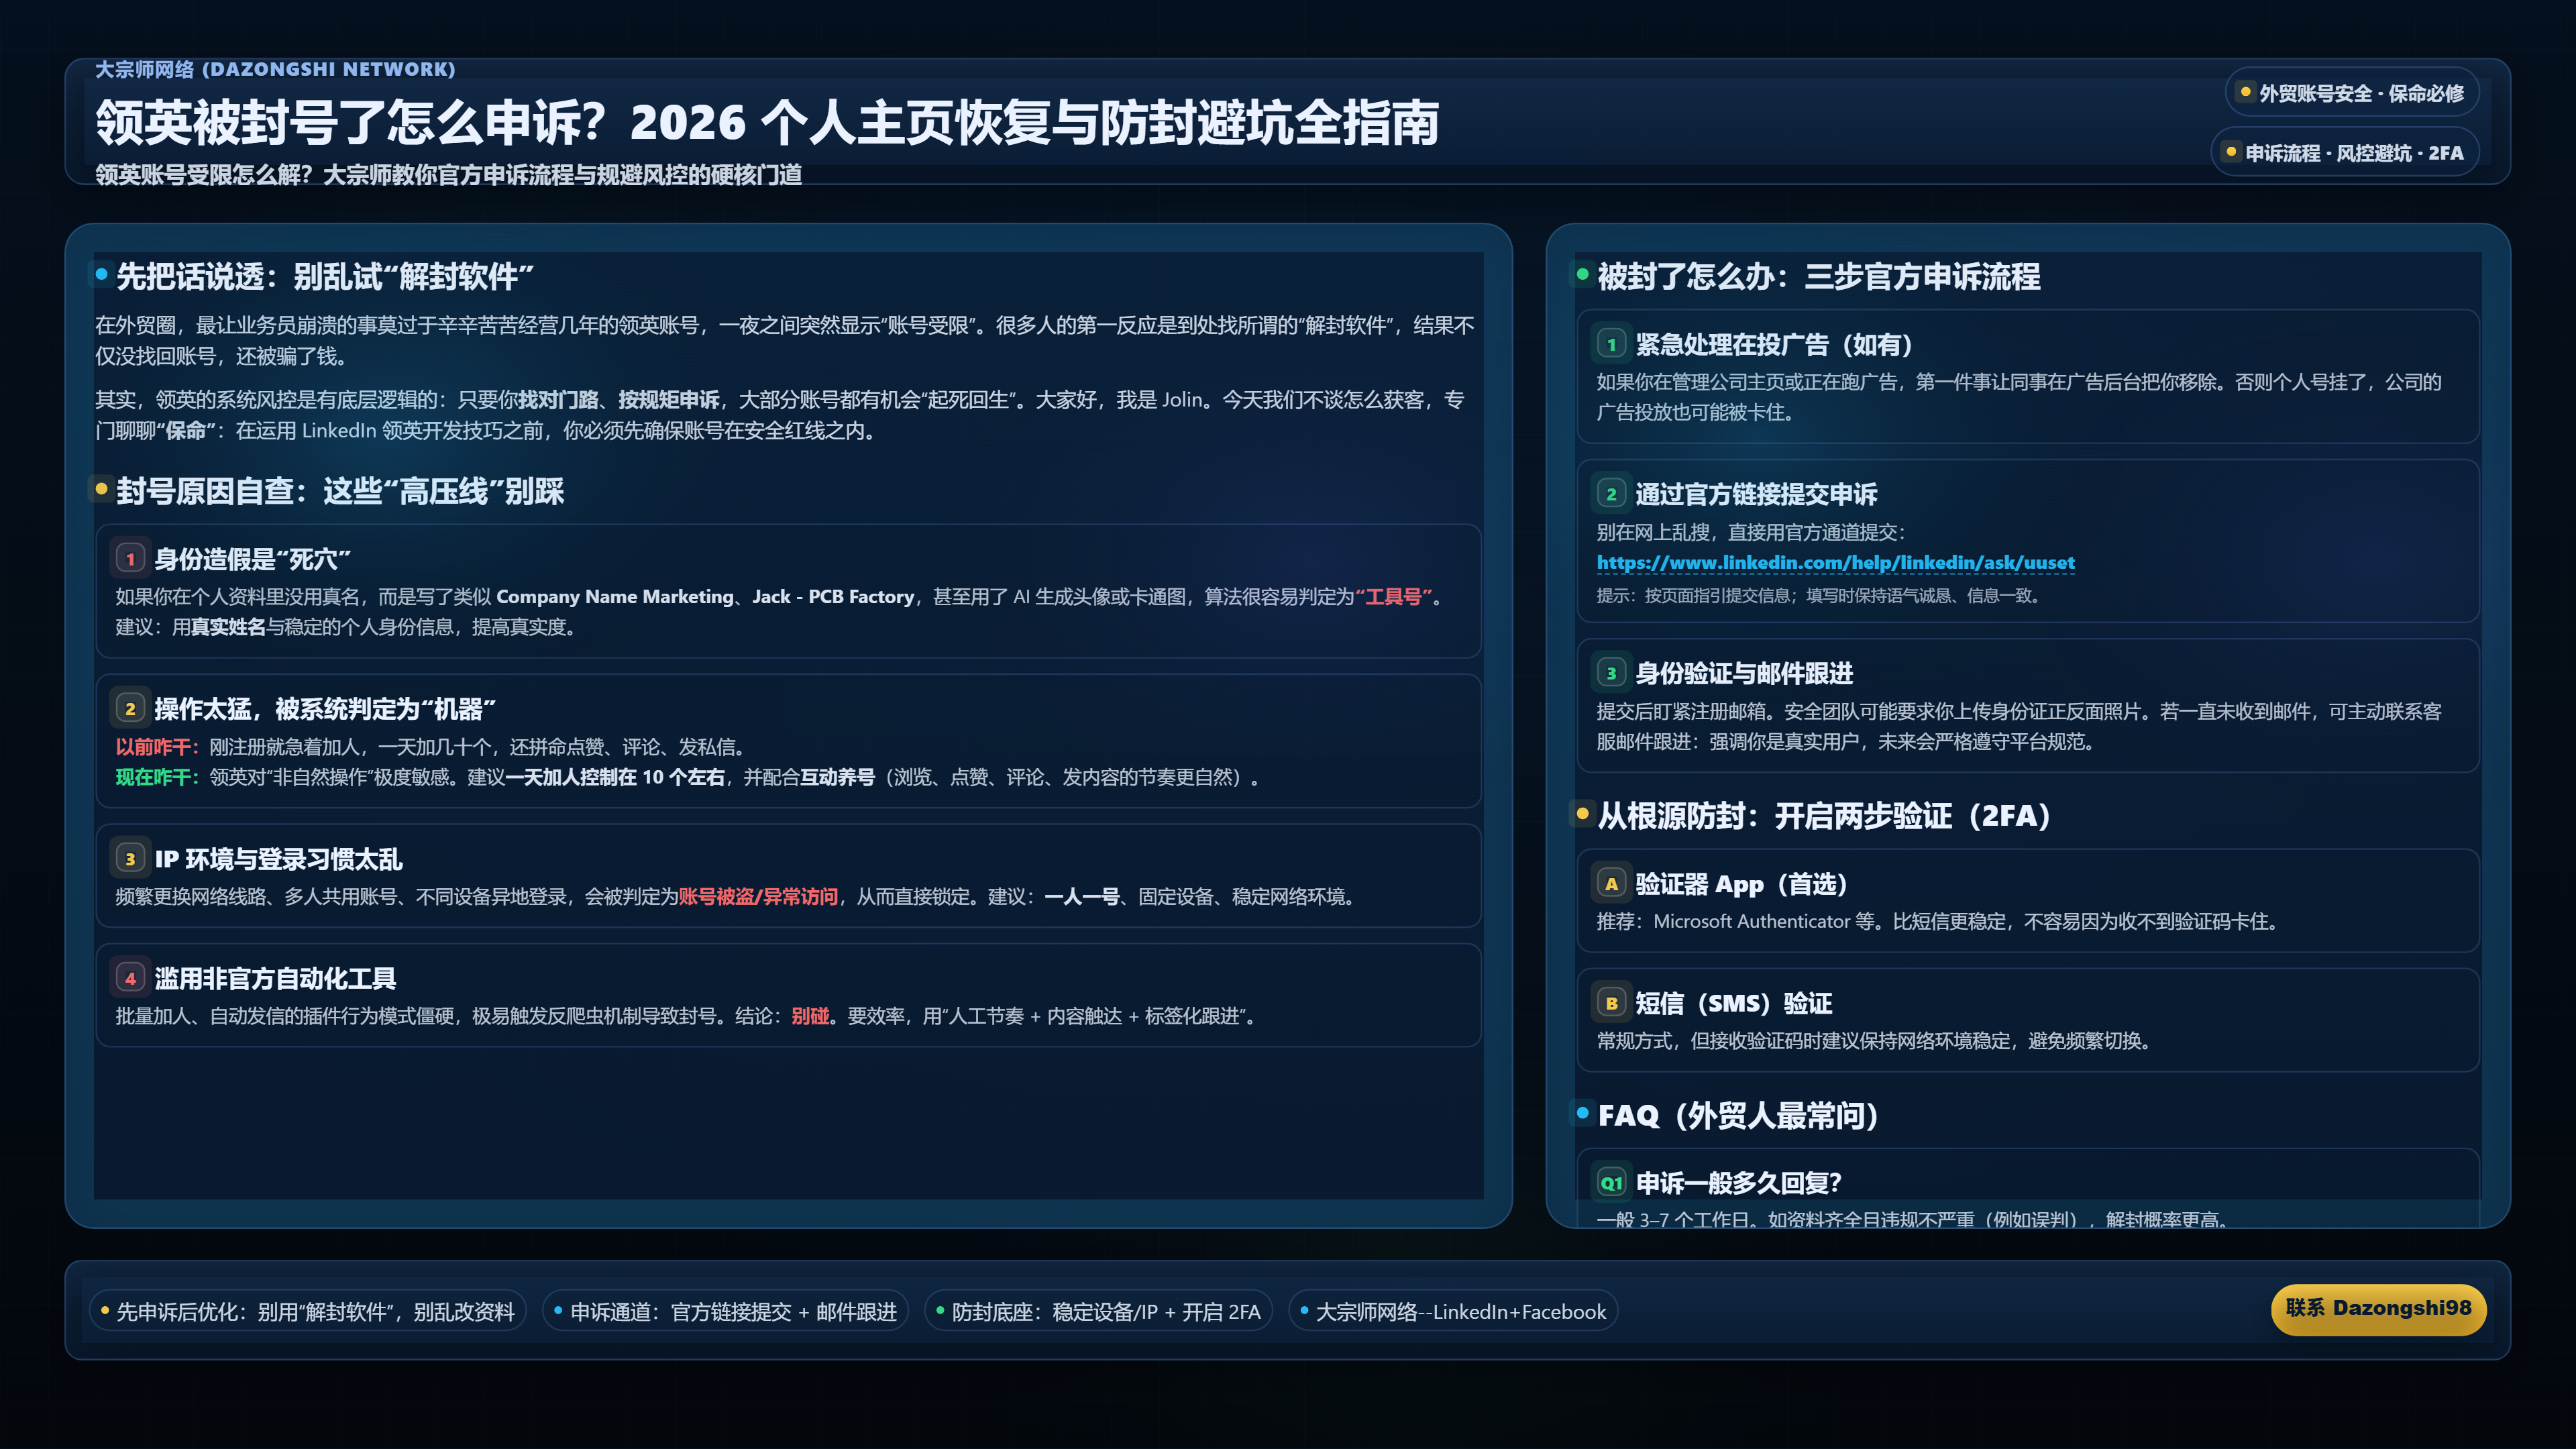
Task: Click green 2 badge for 通过官方链接提交申诉
Action: (1611, 494)
